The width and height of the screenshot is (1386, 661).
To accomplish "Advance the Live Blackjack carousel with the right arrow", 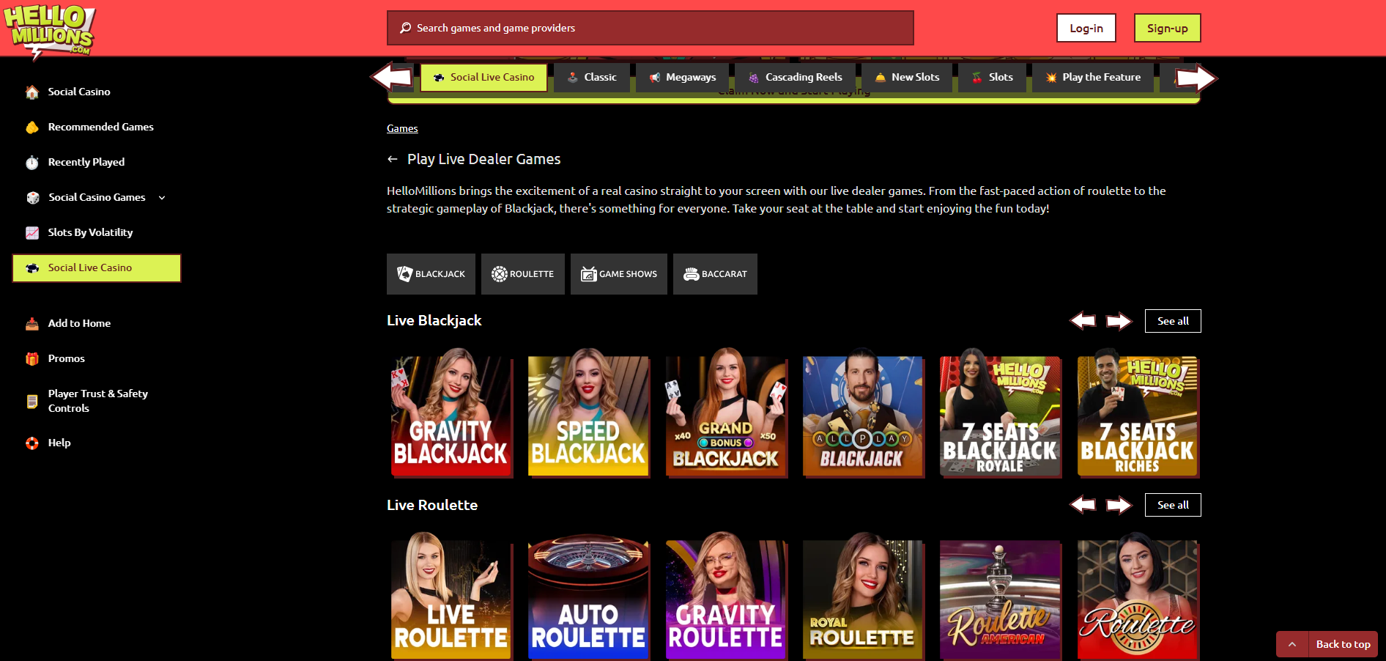I will coord(1119,320).
